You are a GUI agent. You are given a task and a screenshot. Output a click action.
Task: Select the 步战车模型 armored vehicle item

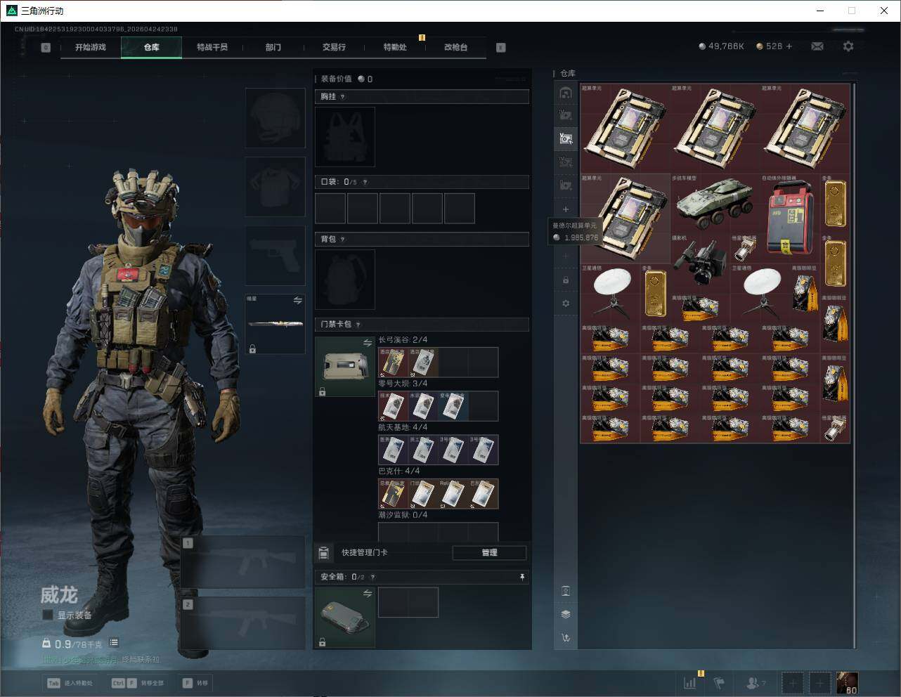[x=715, y=204]
